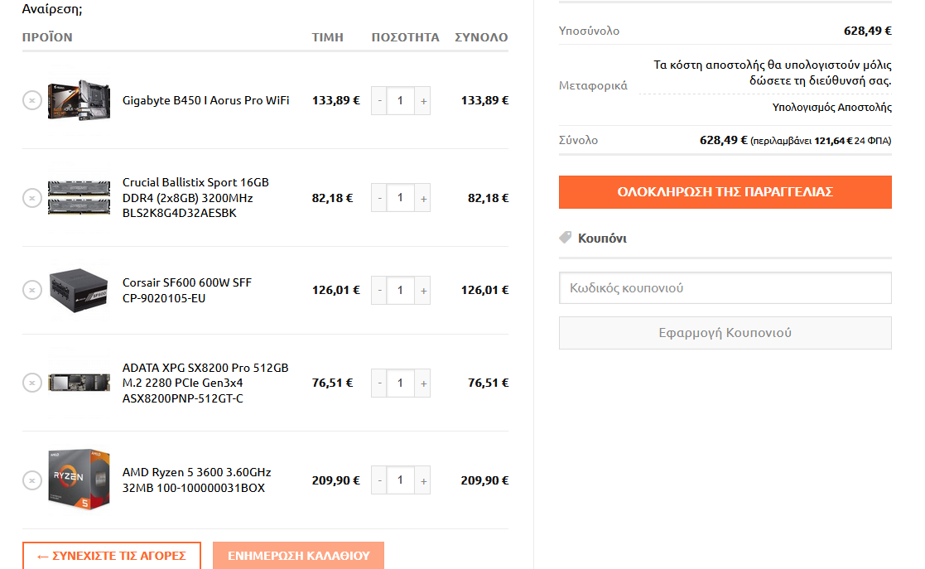Click the 121,64 € ΦΠΑ tax note
Image resolution: width=925 pixels, height=569 pixels.
821,141
